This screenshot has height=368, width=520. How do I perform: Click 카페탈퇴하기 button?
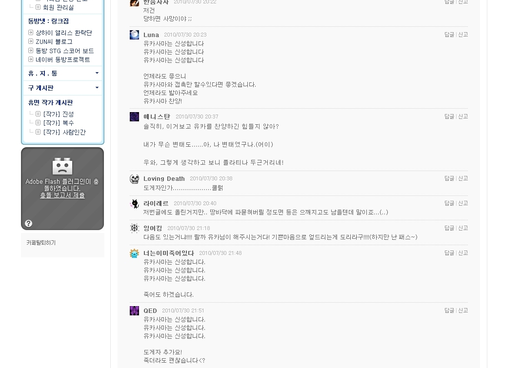[41, 243]
